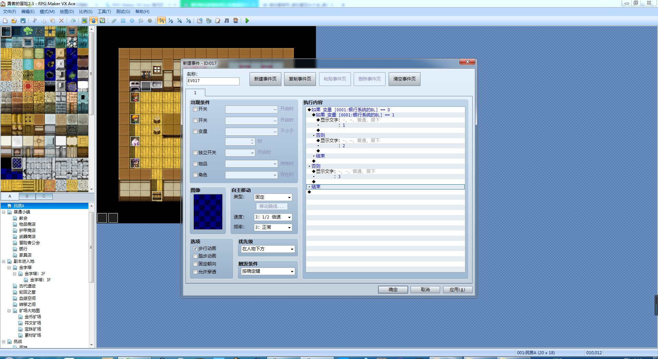
Task: Switch to tileset tab B
Action: click(27, 196)
